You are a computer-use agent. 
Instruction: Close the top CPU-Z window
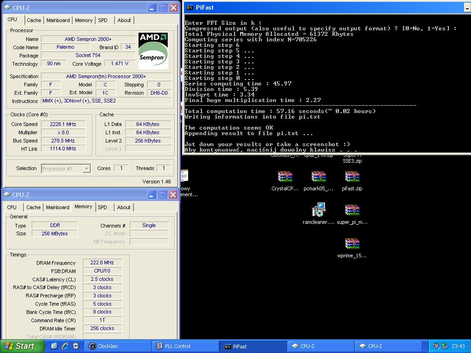tap(173, 8)
